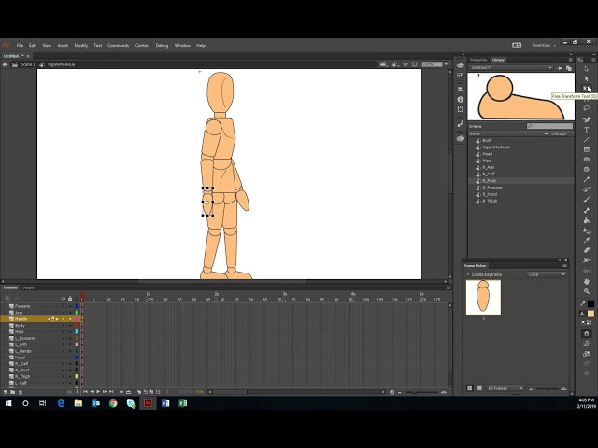Screen dimensions: 598x448
Task: Play the timeline animation
Action: pos(98,392)
